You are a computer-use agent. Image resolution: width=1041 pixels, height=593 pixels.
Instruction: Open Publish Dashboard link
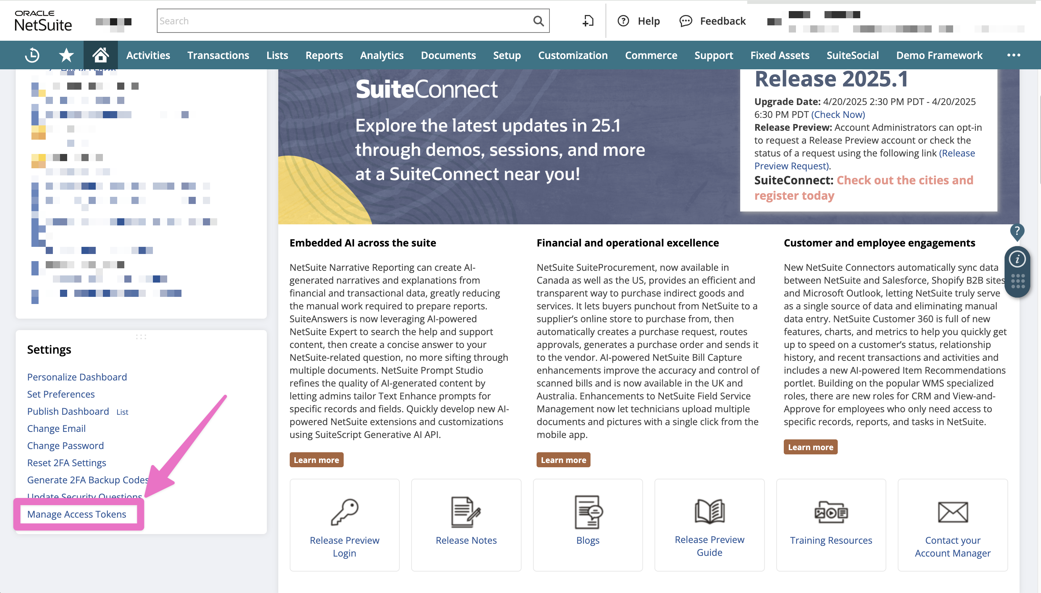click(x=68, y=411)
